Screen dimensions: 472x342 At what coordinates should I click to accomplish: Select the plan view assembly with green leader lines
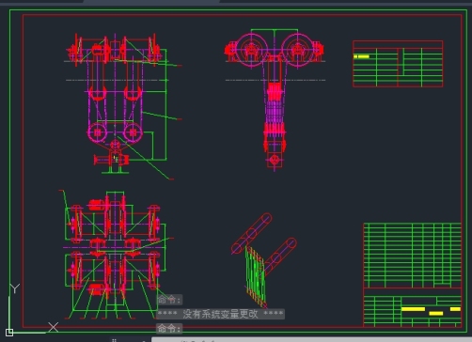[116, 255]
